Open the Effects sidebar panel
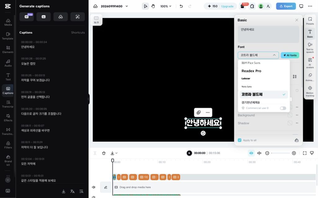Screen dimensions: 318x198 pos(8,118)
